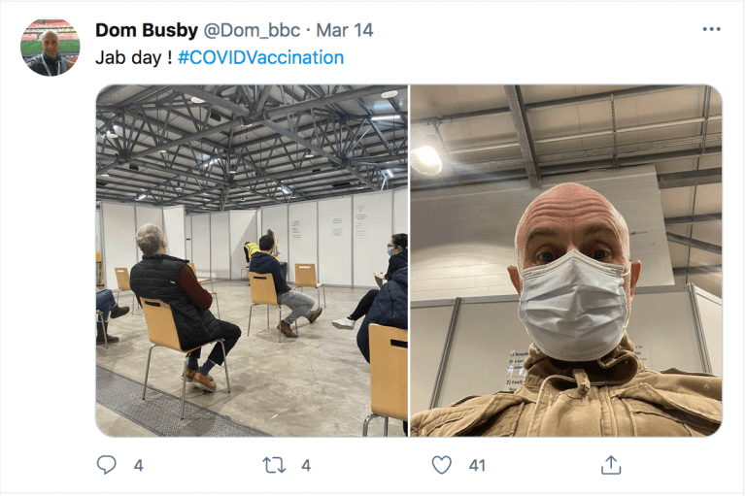This screenshot has width=746, height=496.
Task: Open the three-dot more options menu
Action: coord(711,29)
